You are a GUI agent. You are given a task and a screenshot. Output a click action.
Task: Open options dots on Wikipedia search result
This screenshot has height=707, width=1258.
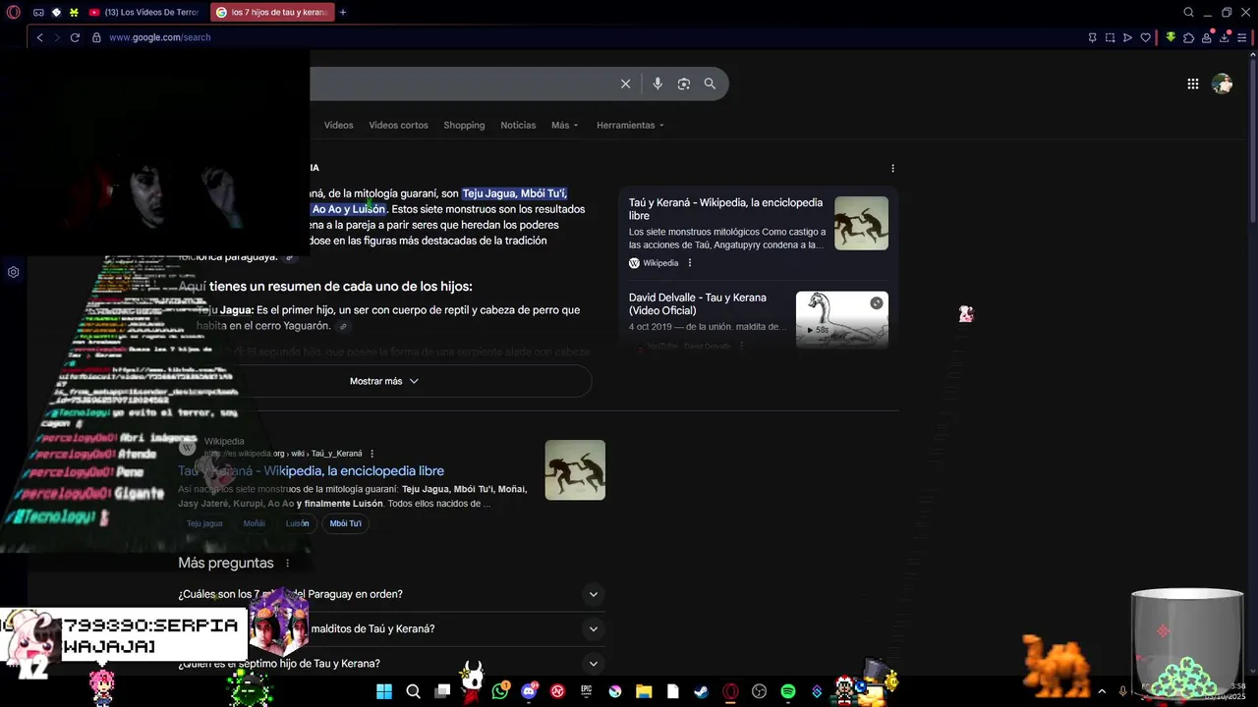372,454
